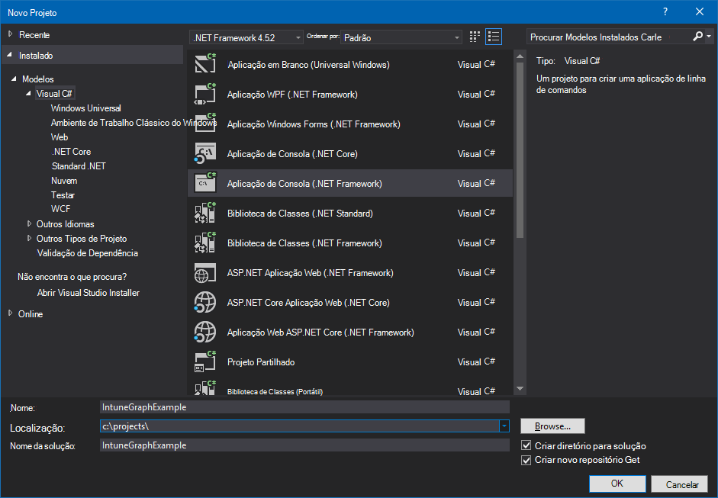Select Validação de Dependência in tree
Image resolution: width=718 pixels, height=498 pixels.
click(x=88, y=253)
